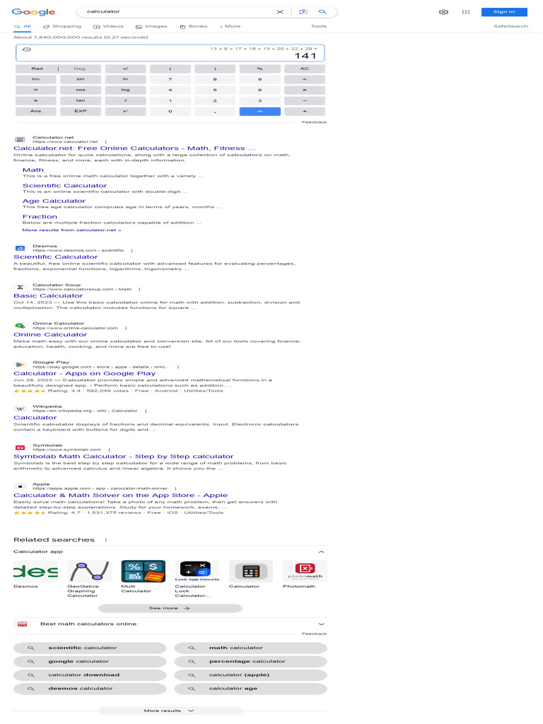The width and height of the screenshot is (543, 724).
Task: Click the Google Play favicon
Action: (20, 365)
